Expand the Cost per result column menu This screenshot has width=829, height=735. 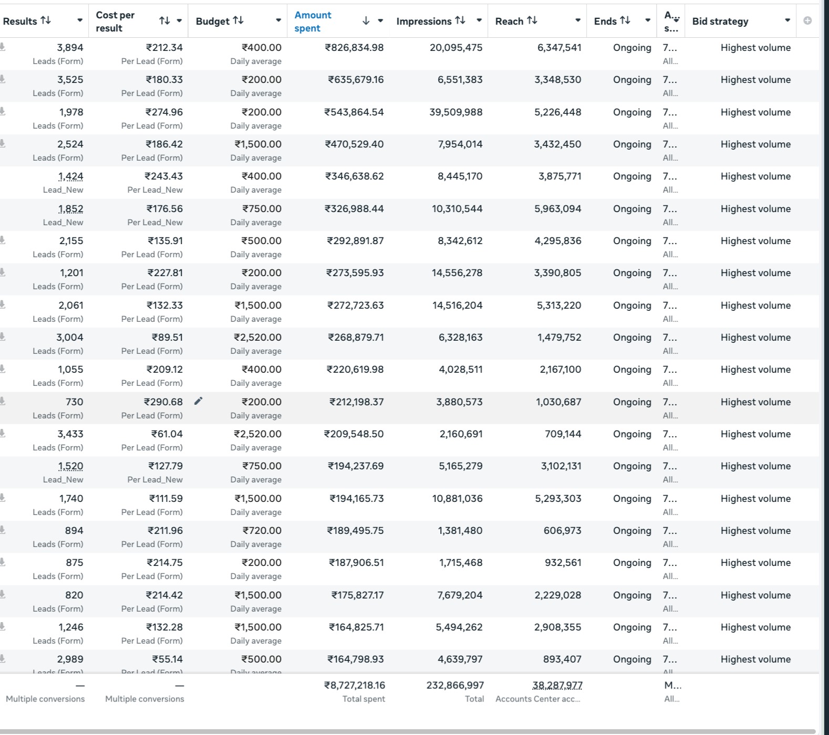point(179,20)
